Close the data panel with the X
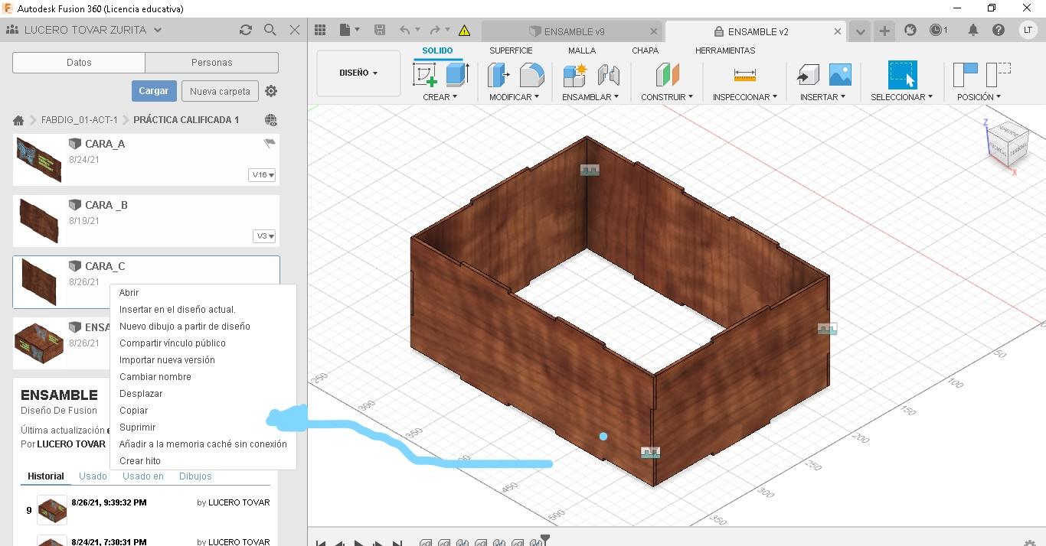Viewport: 1046px width, 546px height. (x=295, y=30)
